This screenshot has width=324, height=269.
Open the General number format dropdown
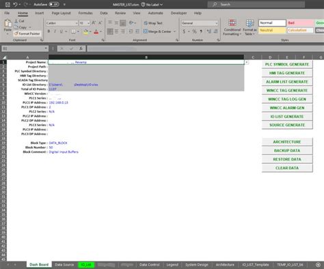[x=216, y=23]
